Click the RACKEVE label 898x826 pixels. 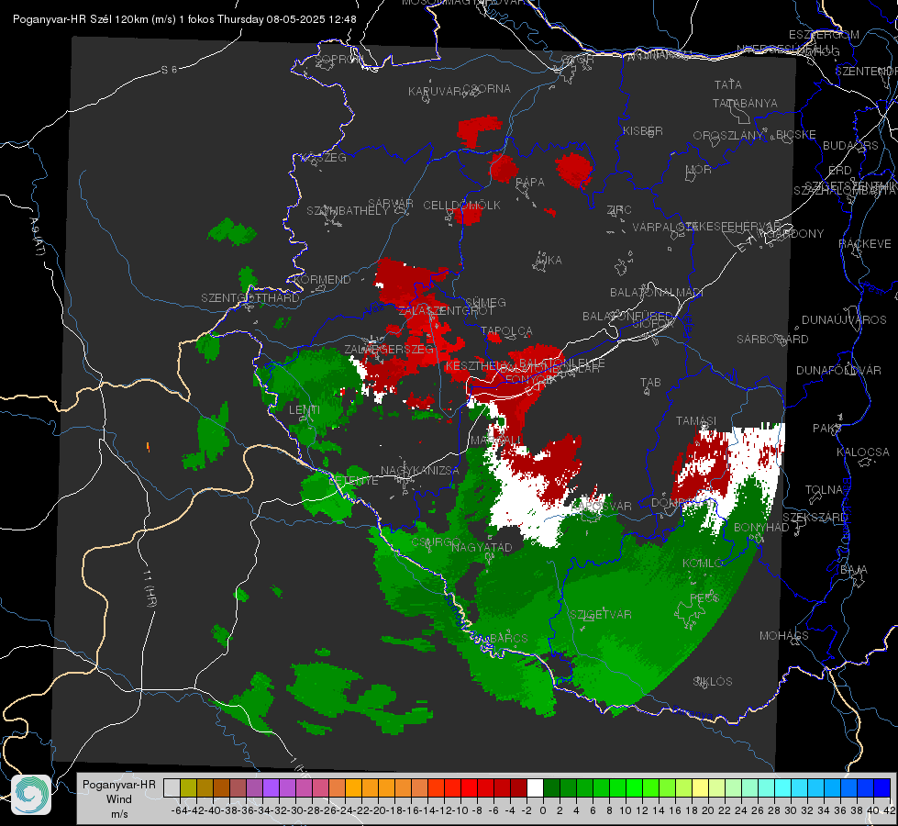[865, 244]
